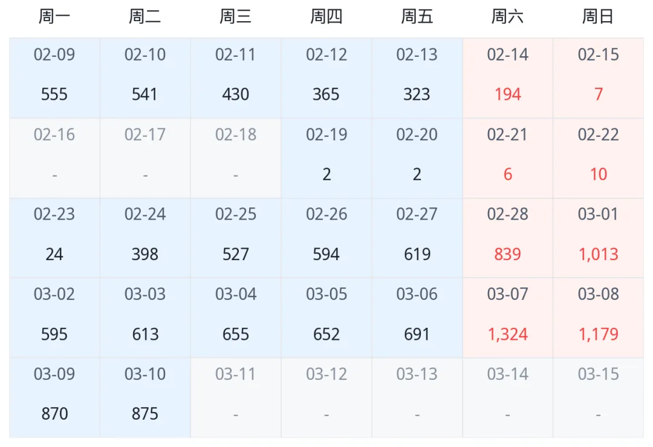Click the 周日 column header
653x447 pixels.
click(x=599, y=17)
